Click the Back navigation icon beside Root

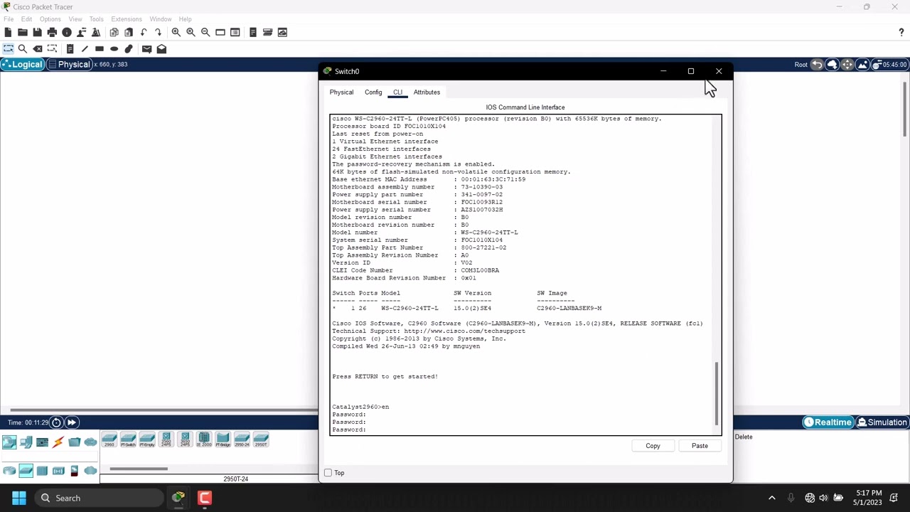point(817,65)
